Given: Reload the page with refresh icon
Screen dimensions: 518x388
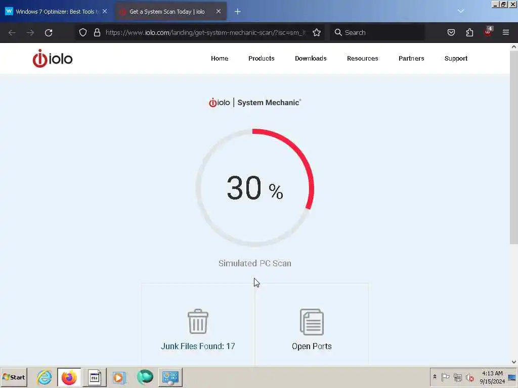Looking at the screenshot, I should click(x=49, y=33).
